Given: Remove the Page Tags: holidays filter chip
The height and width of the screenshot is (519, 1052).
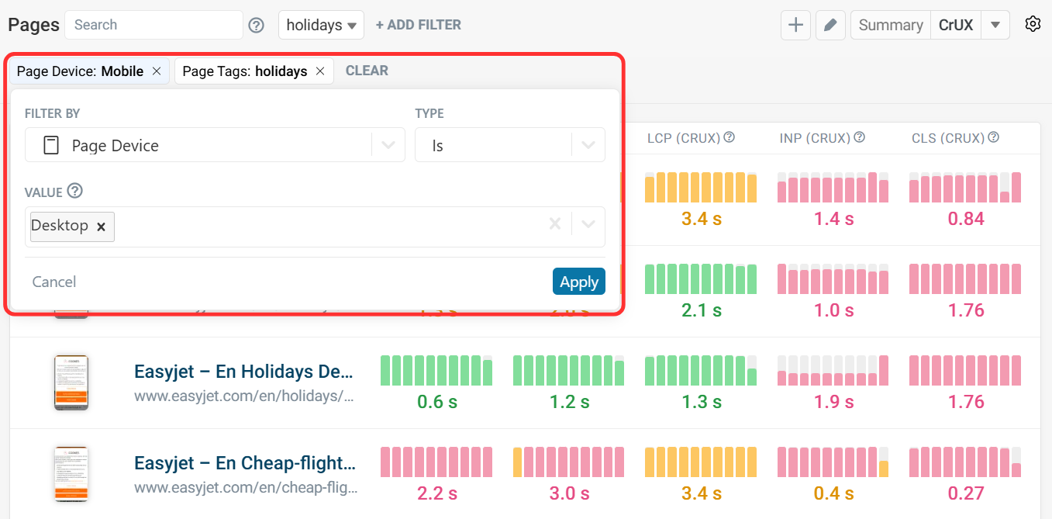Looking at the screenshot, I should [320, 71].
